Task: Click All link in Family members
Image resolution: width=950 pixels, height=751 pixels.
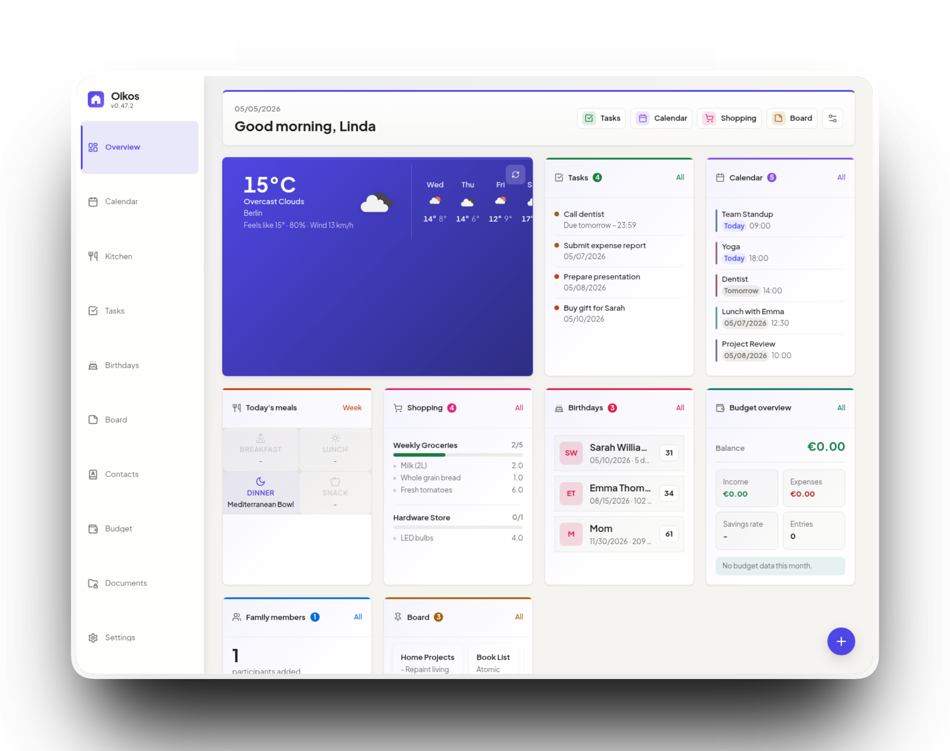Action: [358, 617]
